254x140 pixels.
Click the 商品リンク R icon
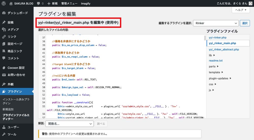tap(4, 51)
